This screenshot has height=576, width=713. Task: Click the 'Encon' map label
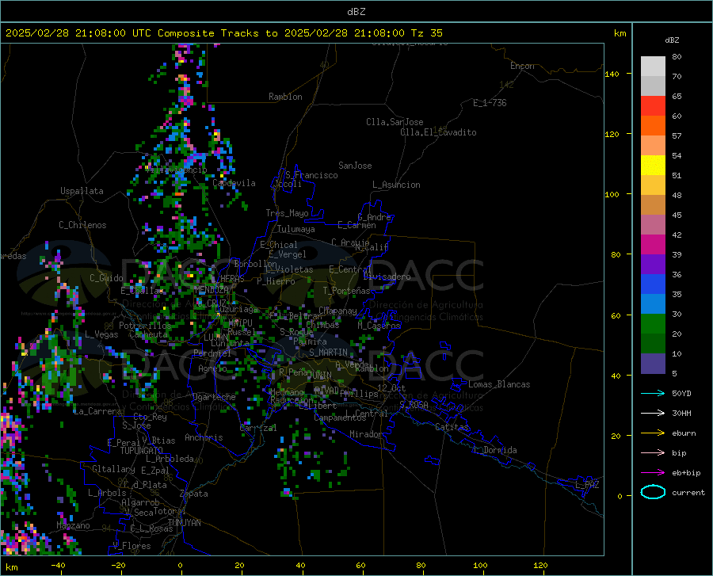point(522,66)
